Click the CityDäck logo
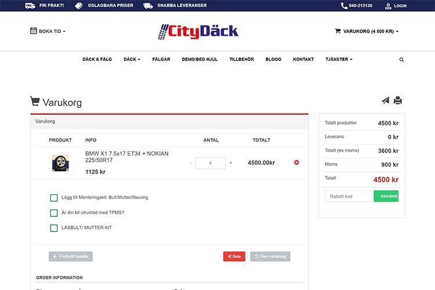This screenshot has width=435, height=290. pyautogui.click(x=198, y=31)
